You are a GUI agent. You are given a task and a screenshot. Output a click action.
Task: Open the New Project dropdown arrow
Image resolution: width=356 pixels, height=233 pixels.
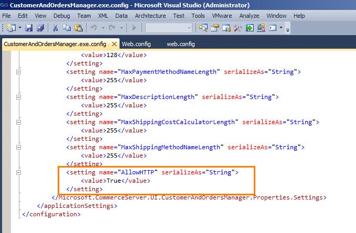click(20, 28)
